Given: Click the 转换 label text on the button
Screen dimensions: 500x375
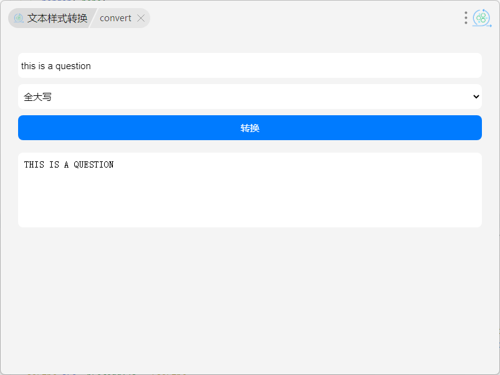Looking at the screenshot, I should (250, 128).
